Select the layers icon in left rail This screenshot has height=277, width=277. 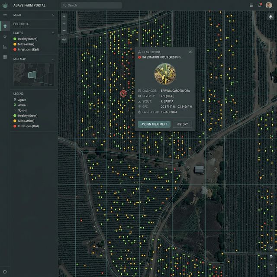tap(5, 26)
